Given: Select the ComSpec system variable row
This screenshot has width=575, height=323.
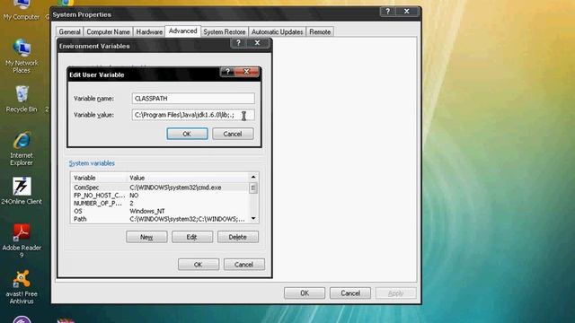Looking at the screenshot, I should [x=160, y=188].
